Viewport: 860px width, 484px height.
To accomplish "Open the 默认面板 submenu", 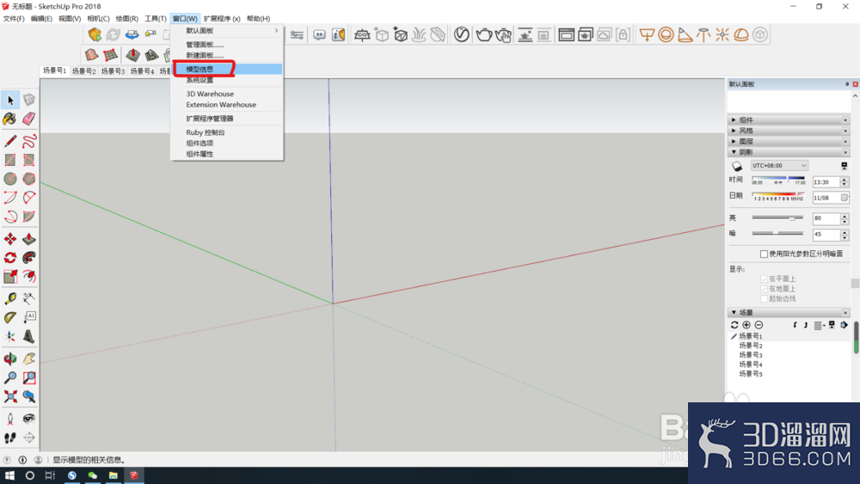I will [227, 31].
